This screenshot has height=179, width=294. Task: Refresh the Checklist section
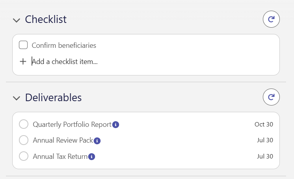point(271,19)
